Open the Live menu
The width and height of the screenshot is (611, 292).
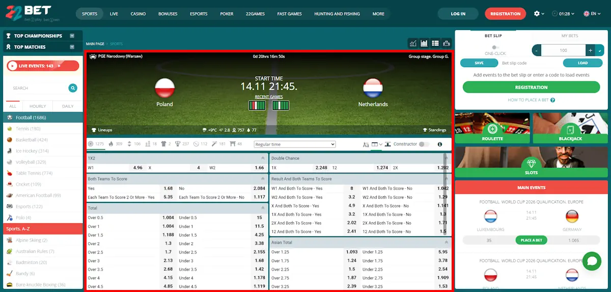click(114, 14)
